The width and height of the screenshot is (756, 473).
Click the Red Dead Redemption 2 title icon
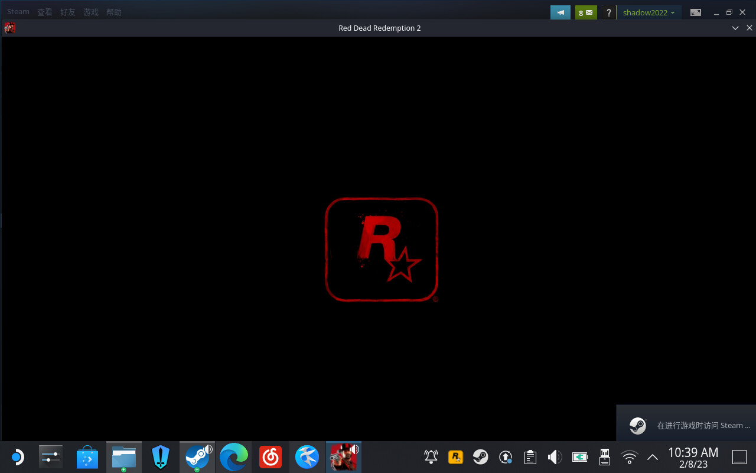tap(9, 28)
